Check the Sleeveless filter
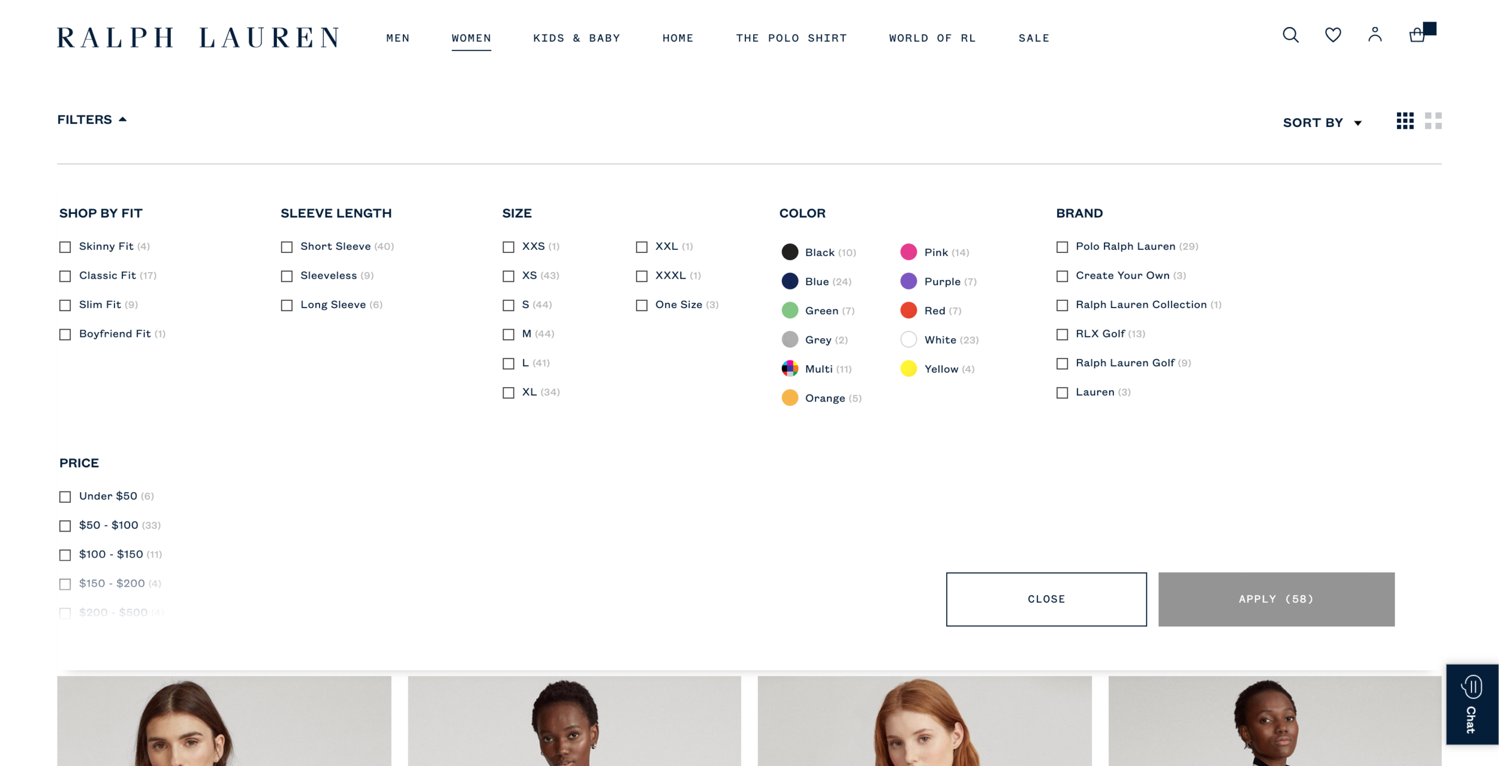This screenshot has height=766, width=1499. coord(287,276)
